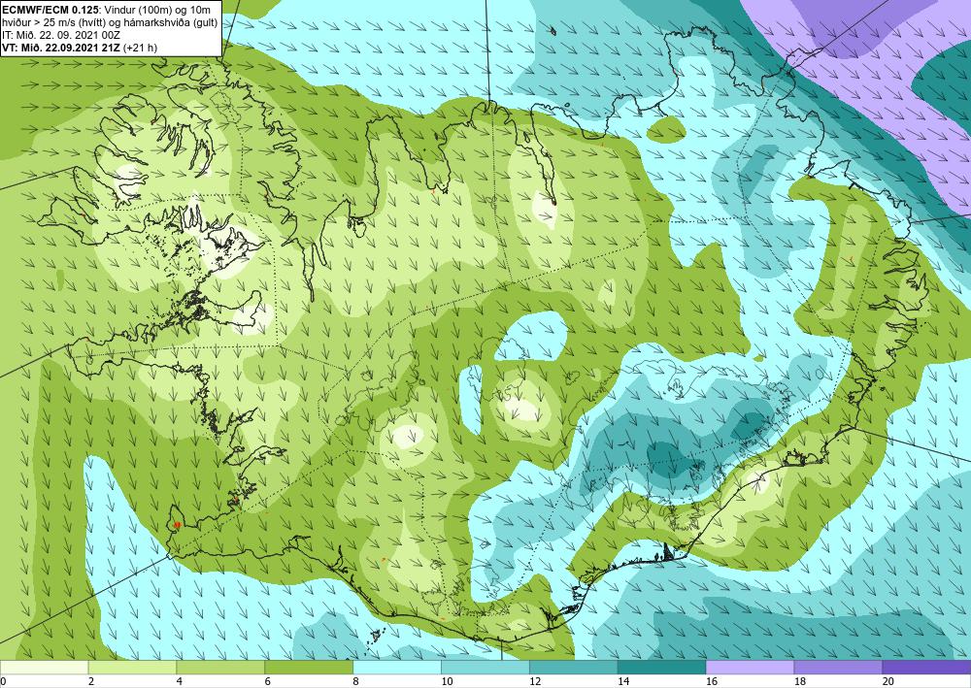Click the scale label '16'
Viewport: 971px width, 688px height.
[712, 681]
